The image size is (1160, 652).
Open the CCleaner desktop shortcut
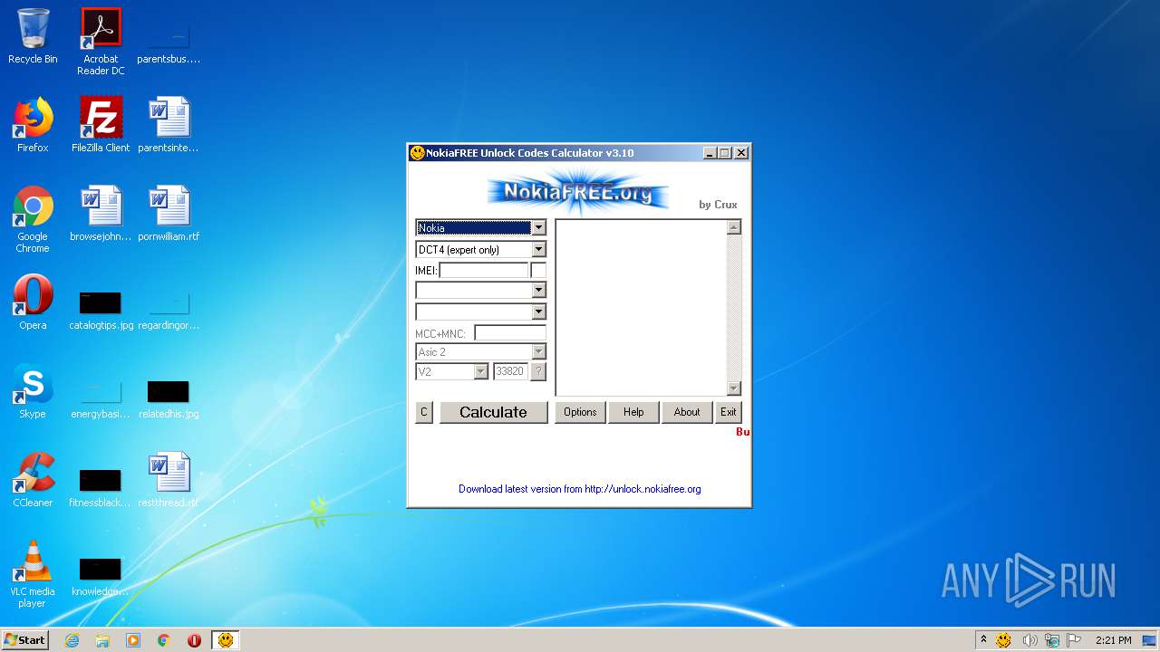click(33, 480)
